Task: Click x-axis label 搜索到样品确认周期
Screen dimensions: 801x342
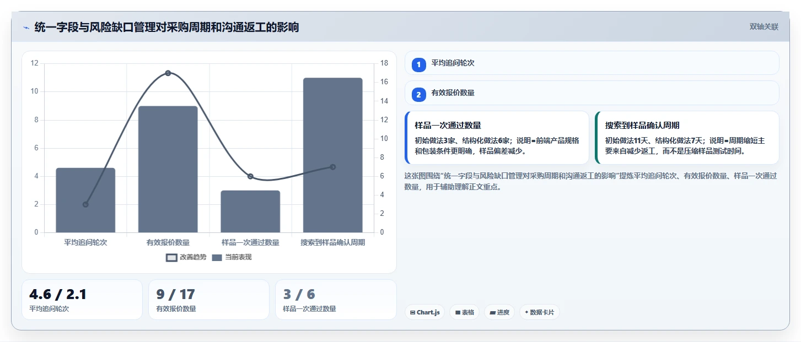Action: click(333, 242)
